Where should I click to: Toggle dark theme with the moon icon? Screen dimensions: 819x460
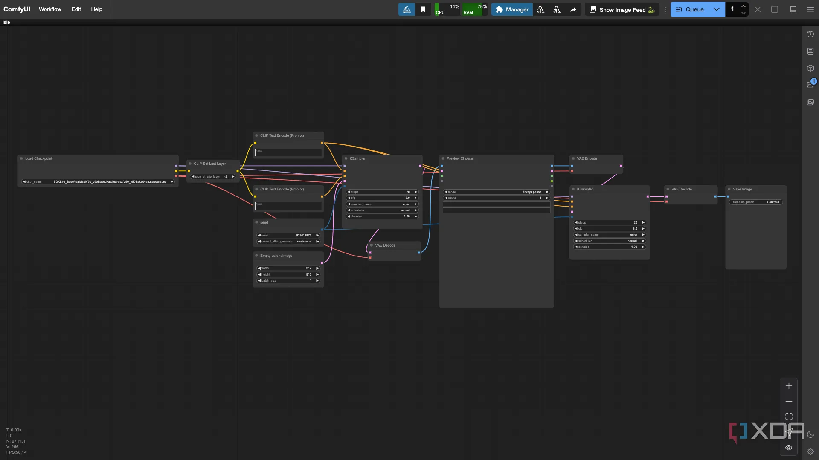(810, 435)
